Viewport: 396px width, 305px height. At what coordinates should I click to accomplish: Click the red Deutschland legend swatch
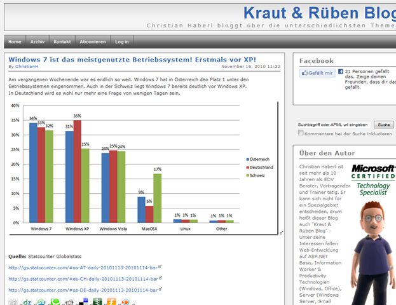click(247, 167)
